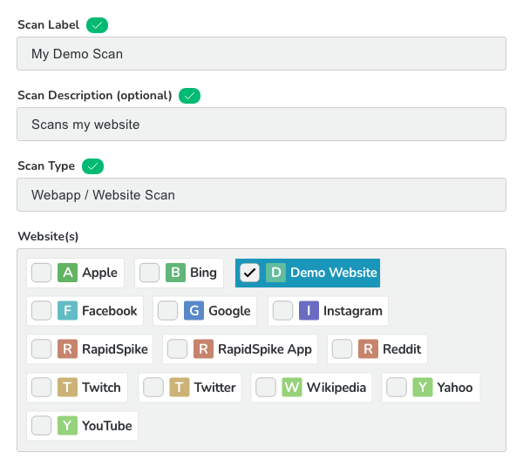
Task: Focus the Scan Description input field
Action: pos(261,124)
